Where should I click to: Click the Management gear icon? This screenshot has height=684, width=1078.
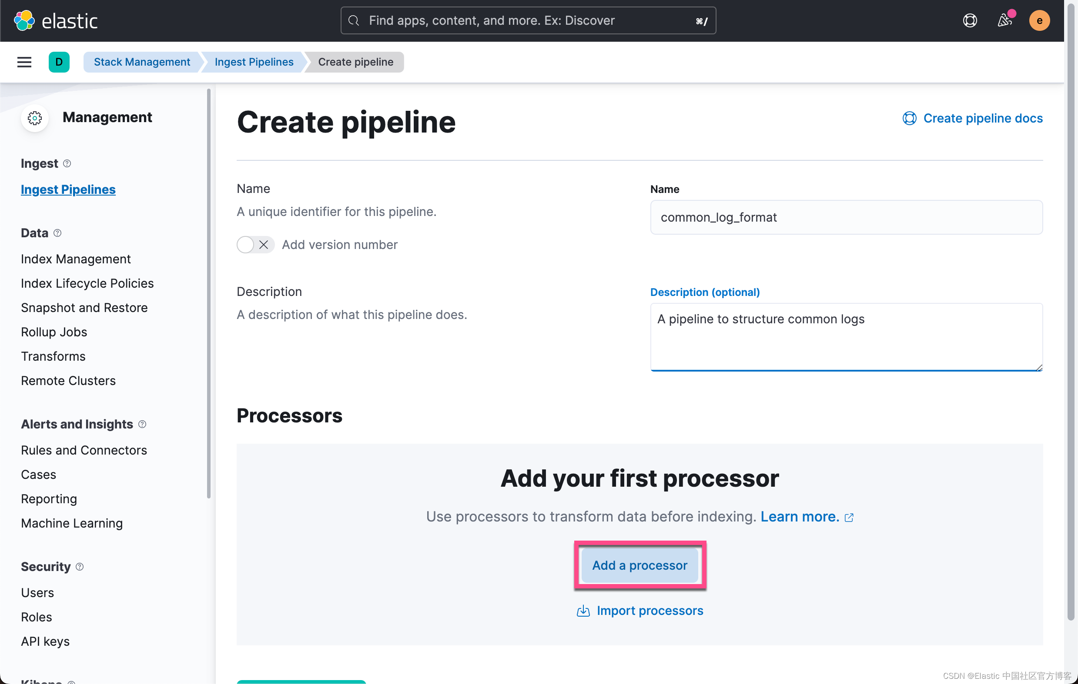(34, 118)
